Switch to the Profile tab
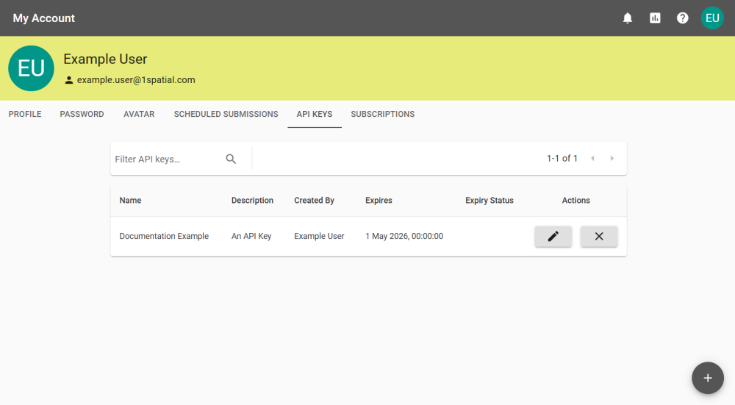Image resolution: width=735 pixels, height=405 pixels. (x=25, y=115)
